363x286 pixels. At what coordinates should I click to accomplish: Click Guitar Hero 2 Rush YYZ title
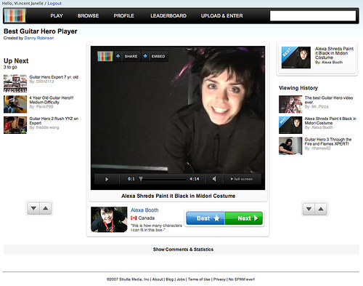pos(54,121)
